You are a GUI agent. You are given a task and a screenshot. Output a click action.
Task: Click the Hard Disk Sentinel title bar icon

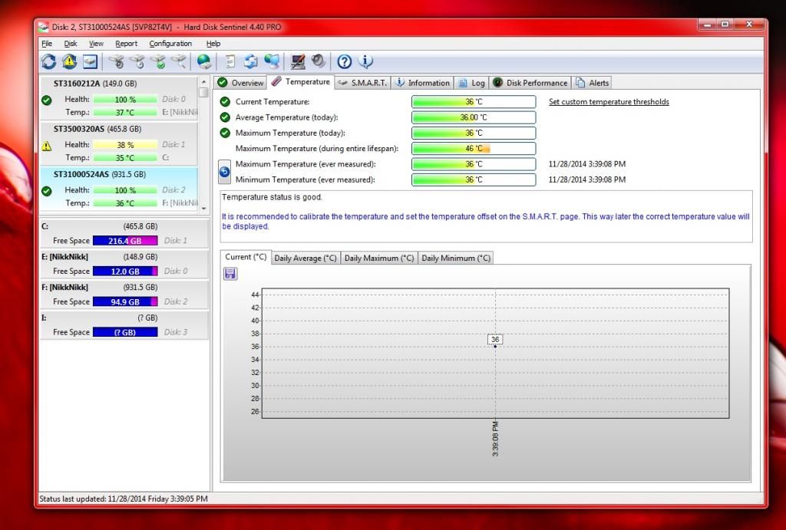(x=44, y=27)
